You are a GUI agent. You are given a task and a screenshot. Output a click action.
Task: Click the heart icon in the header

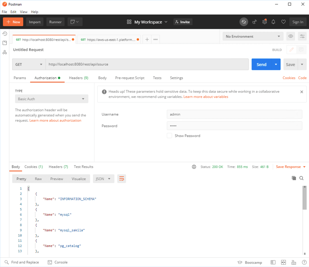(x=283, y=22)
